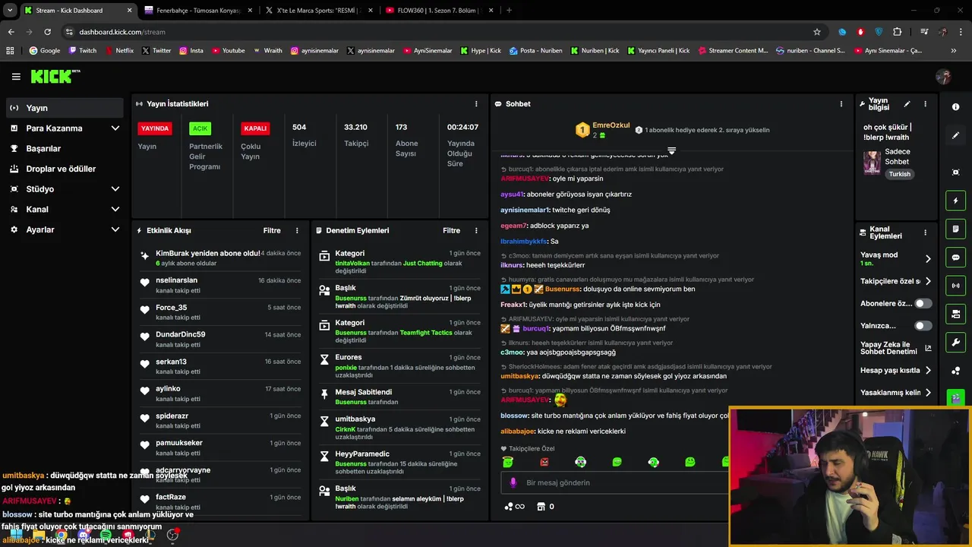Bookmark page with star icon

(x=817, y=32)
